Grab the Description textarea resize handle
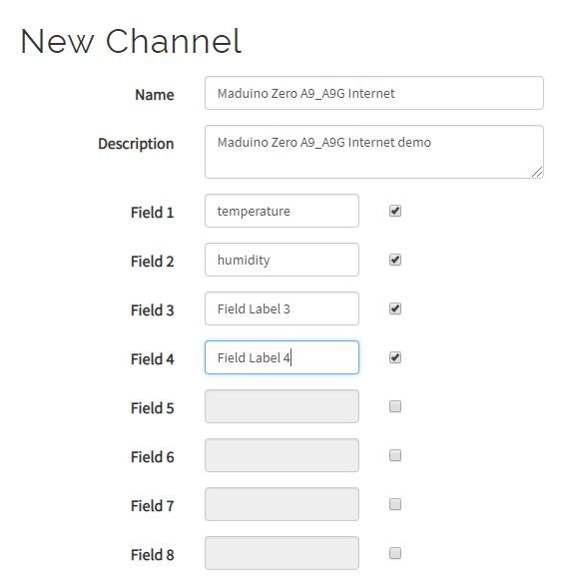This screenshot has height=583, width=567. point(537,172)
